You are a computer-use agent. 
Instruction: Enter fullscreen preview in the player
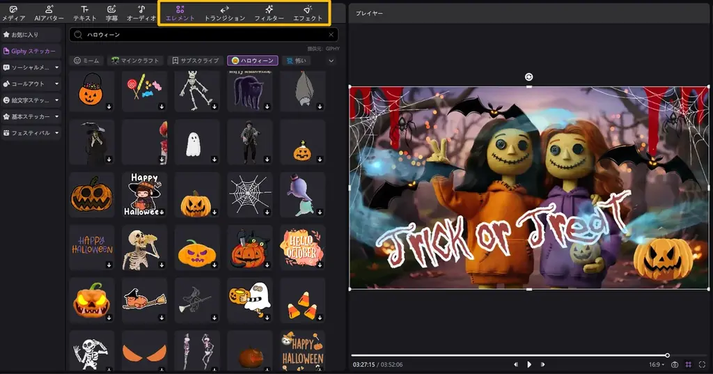point(702,364)
